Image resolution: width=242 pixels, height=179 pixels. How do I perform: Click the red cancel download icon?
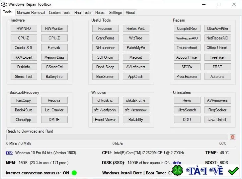click(232, 137)
